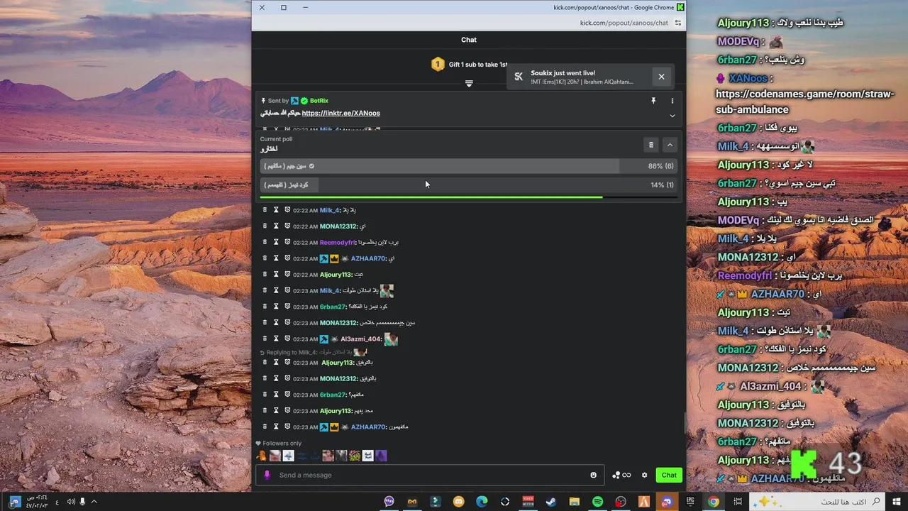Open chat settings gear
908x511 pixels.
point(644,475)
